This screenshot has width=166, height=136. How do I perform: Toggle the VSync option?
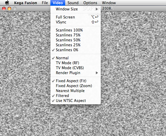[x=76, y=22]
